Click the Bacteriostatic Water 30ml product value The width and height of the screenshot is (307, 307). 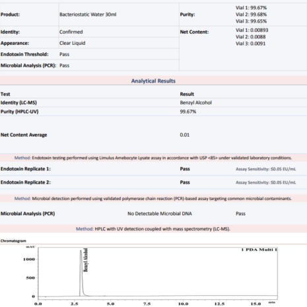click(x=88, y=15)
